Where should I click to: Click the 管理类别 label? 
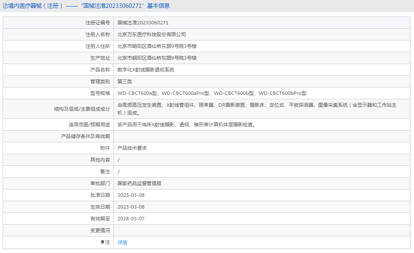[100, 81]
